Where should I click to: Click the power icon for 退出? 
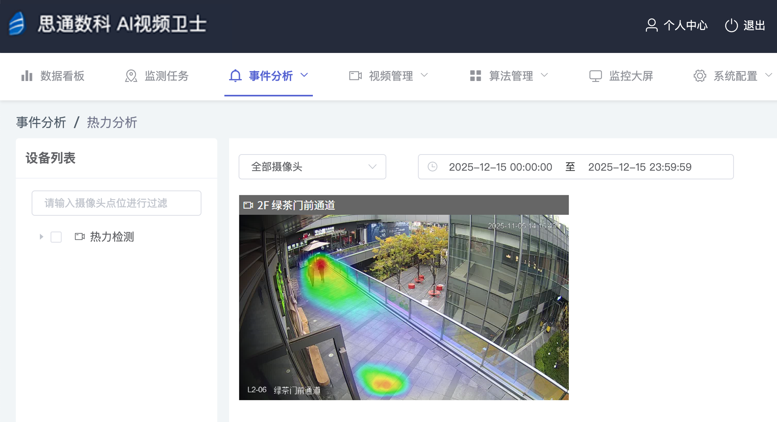pos(731,25)
